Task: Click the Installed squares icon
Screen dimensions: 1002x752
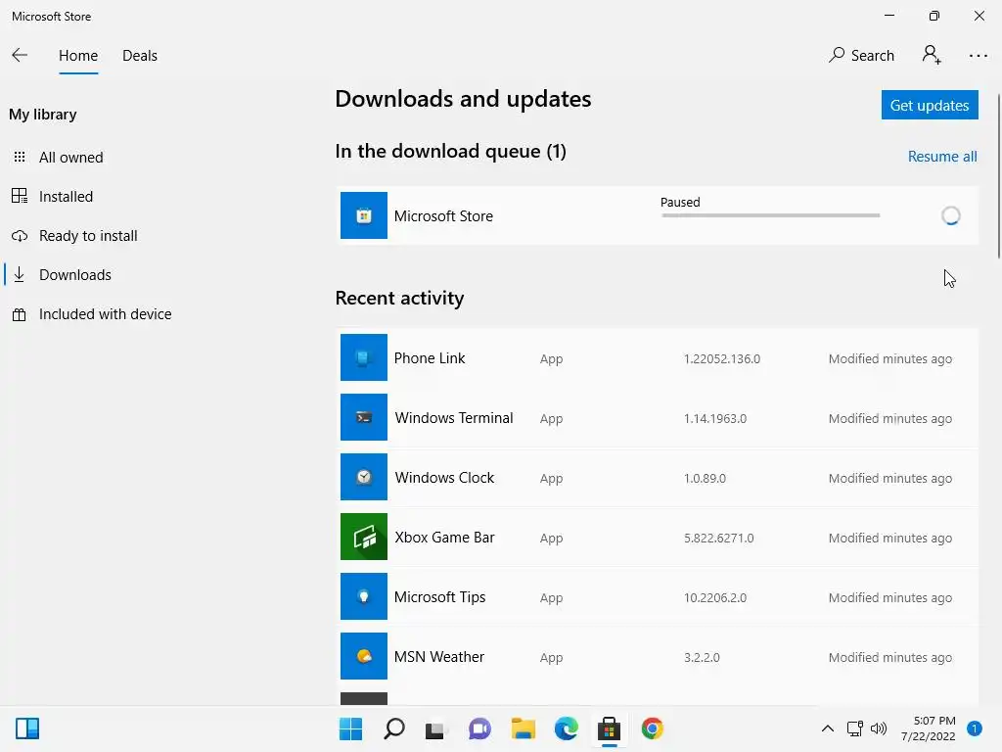Action: tap(20, 196)
